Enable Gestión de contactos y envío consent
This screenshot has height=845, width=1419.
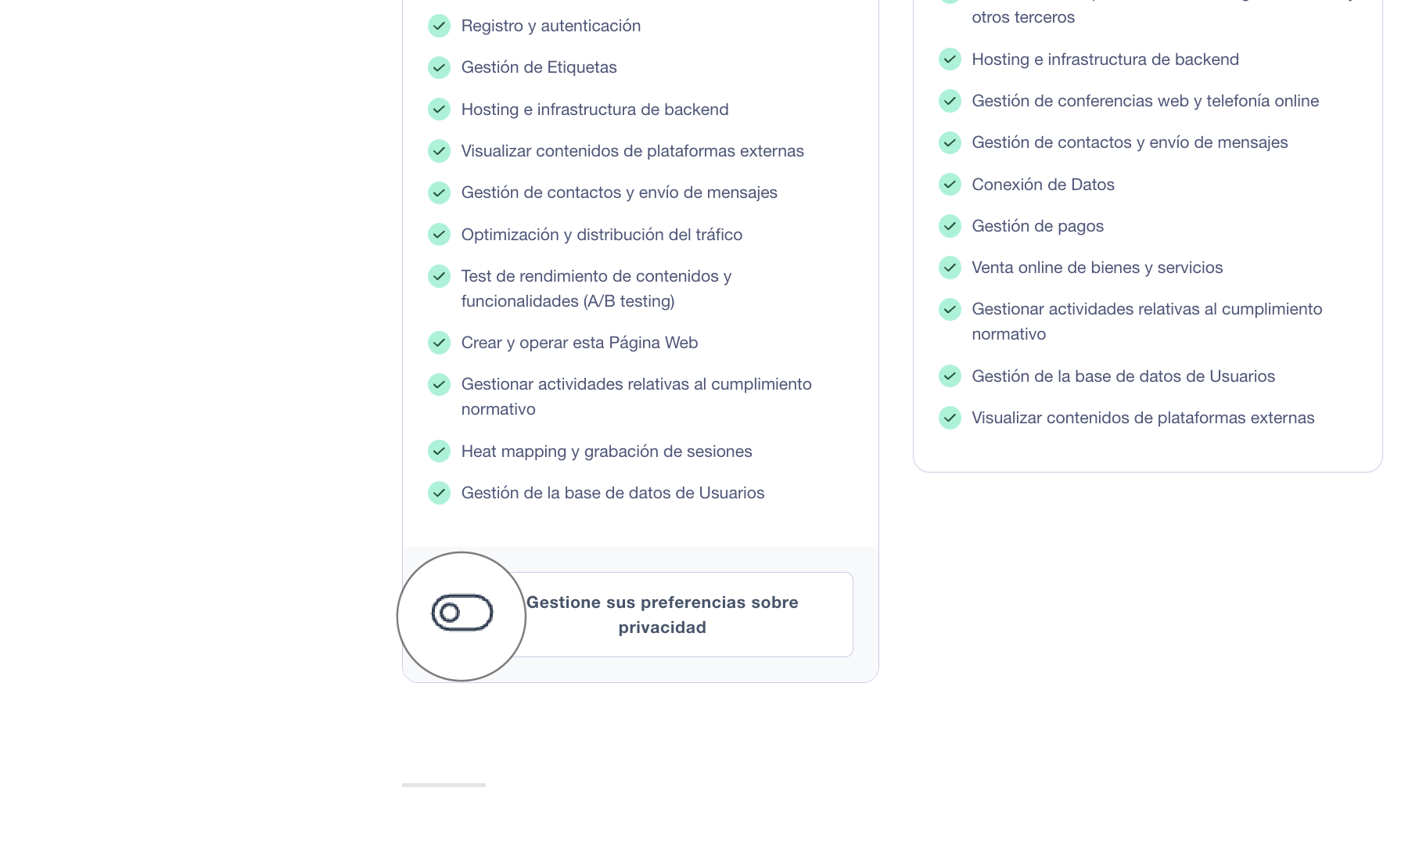tap(950, 142)
